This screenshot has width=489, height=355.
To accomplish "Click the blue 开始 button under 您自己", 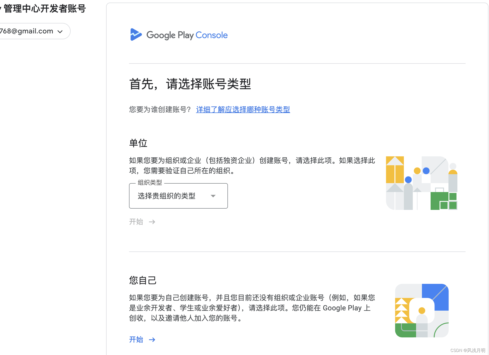I will point(142,339).
